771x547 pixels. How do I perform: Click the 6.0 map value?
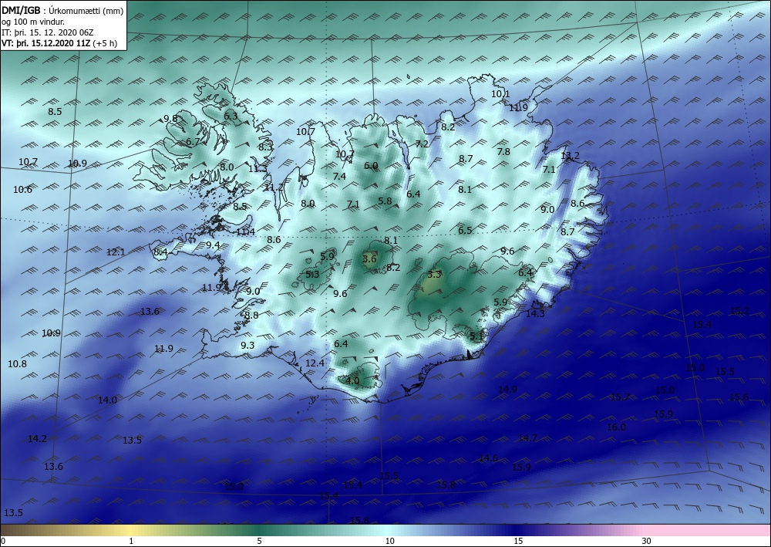coord(371,166)
